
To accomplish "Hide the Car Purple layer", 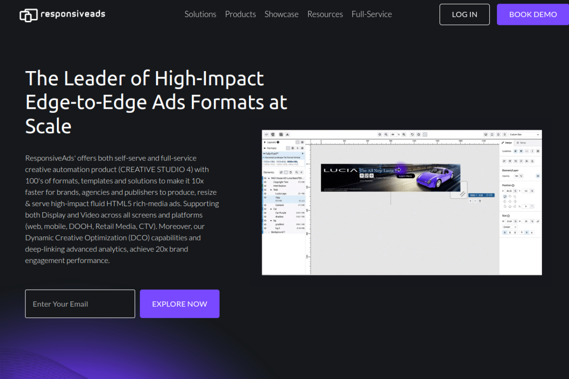I will point(265,213).
